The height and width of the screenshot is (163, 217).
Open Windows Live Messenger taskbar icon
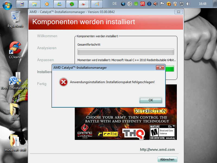point(59,4)
